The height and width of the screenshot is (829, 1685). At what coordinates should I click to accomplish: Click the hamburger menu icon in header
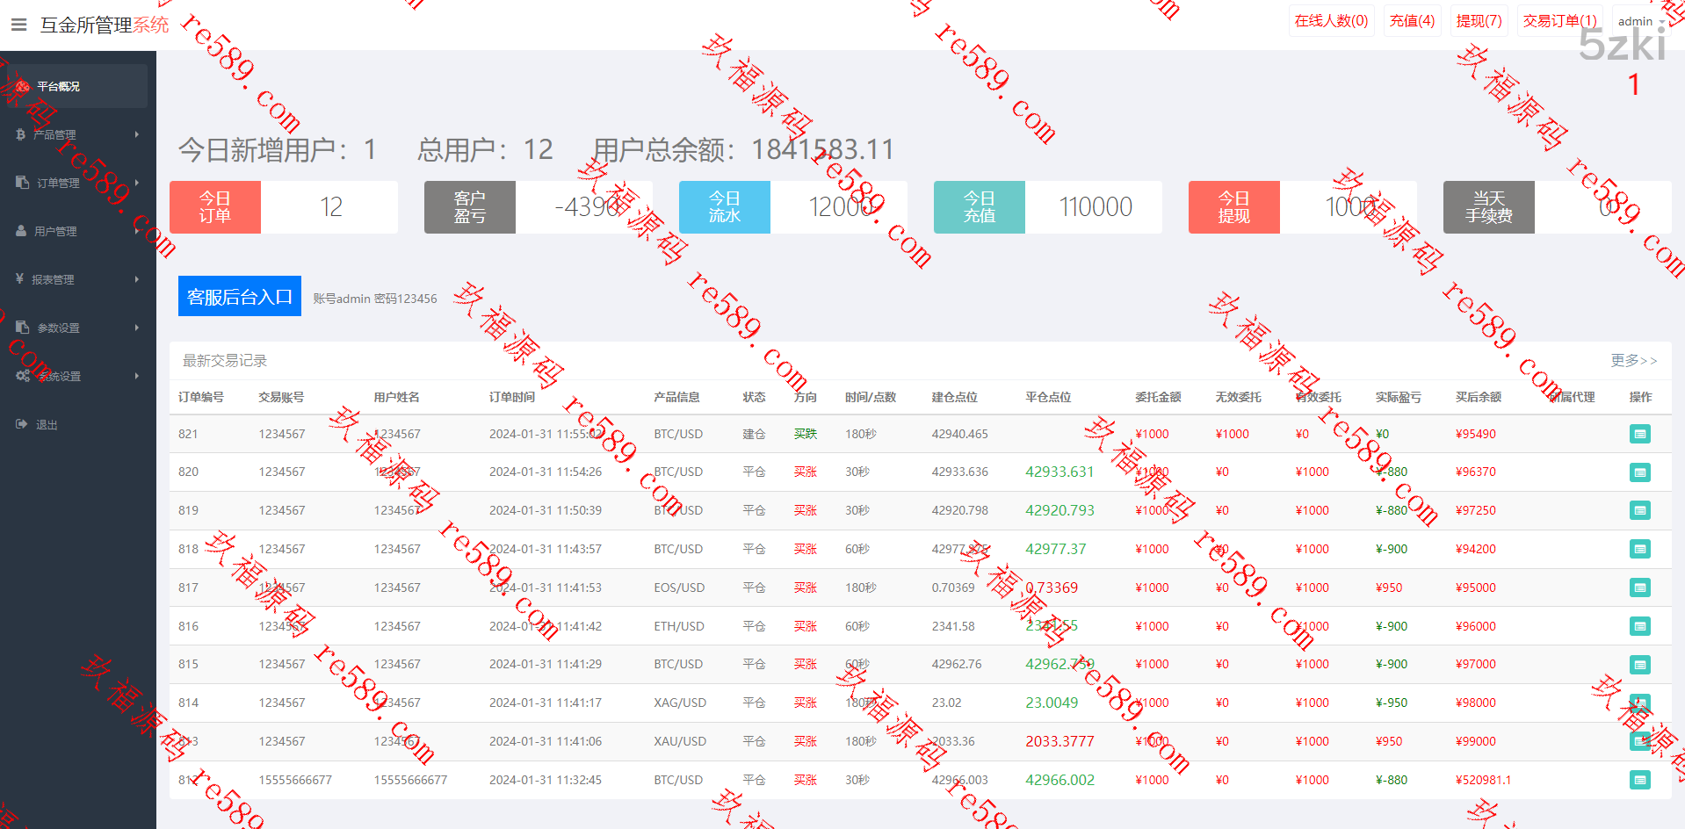(x=18, y=25)
